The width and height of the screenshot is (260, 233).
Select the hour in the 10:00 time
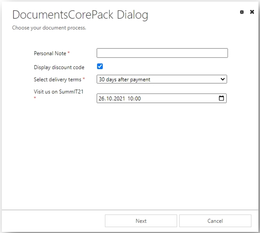(x=130, y=99)
